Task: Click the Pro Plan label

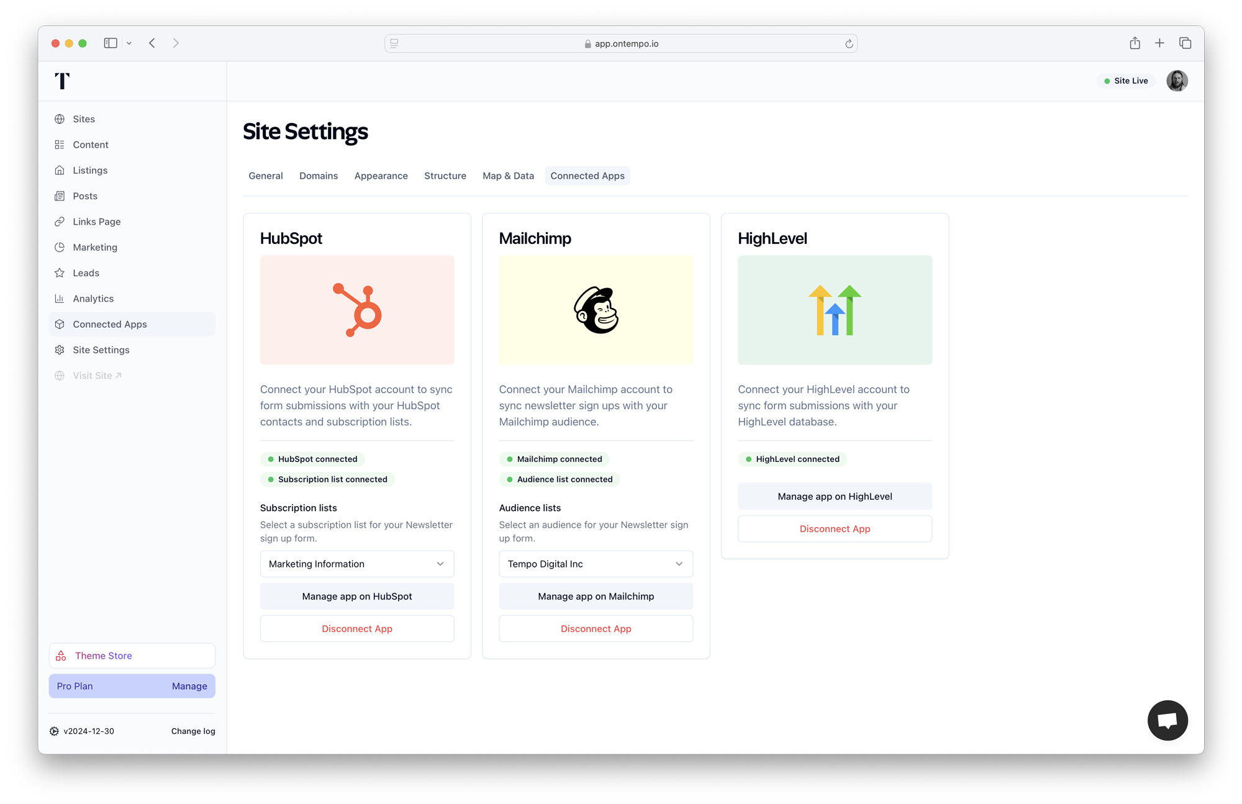Action: (75, 686)
